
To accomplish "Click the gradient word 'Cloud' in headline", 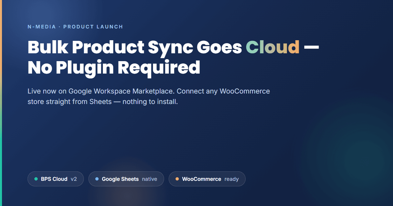I will (272, 47).
